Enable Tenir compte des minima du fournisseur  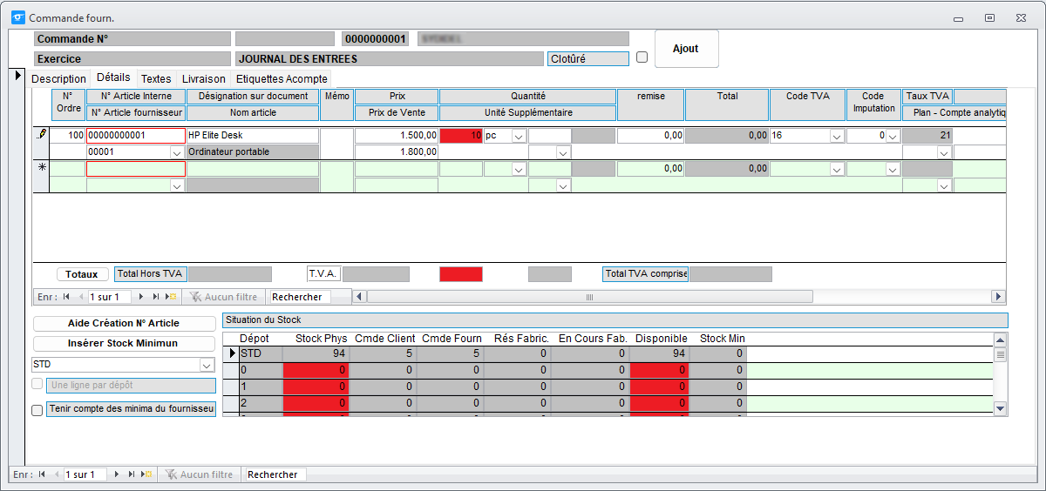37,411
